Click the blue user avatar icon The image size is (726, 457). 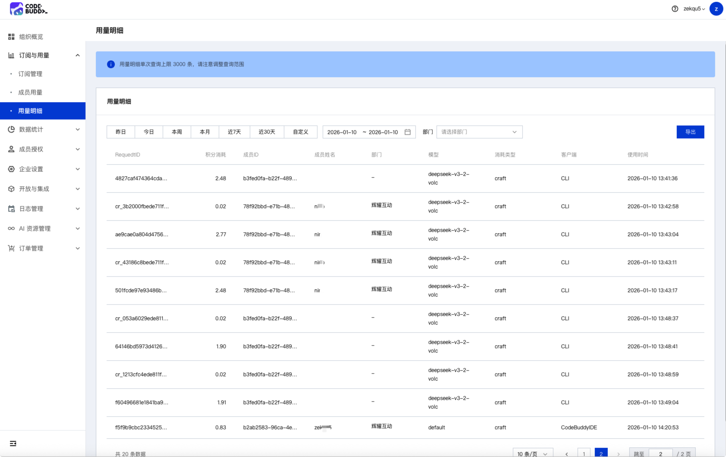click(716, 9)
